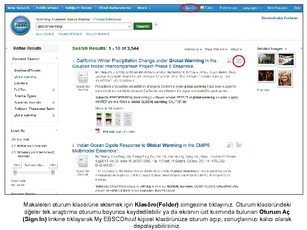Go to Basic Search link
Screen dimensions: 307x230
click(45, 34)
